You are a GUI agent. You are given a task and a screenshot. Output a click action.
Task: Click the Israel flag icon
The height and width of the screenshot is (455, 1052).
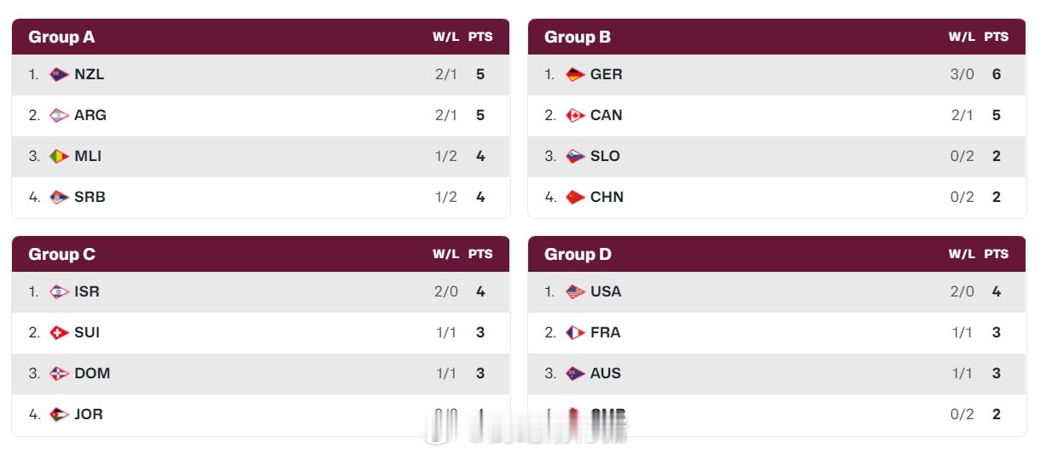click(x=59, y=291)
